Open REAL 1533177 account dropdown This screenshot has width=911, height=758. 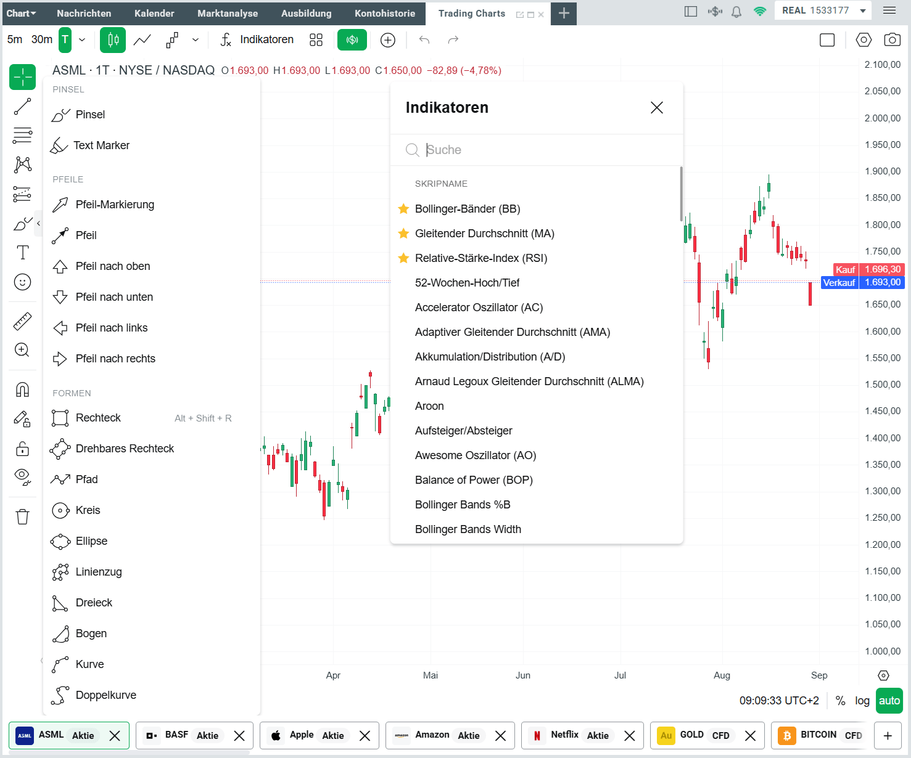click(x=824, y=10)
